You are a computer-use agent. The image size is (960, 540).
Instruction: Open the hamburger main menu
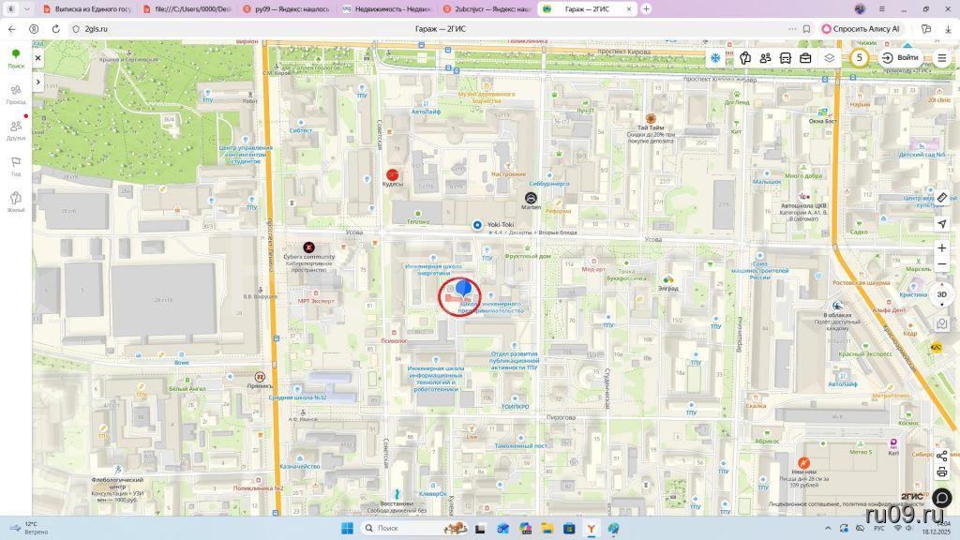[942, 58]
